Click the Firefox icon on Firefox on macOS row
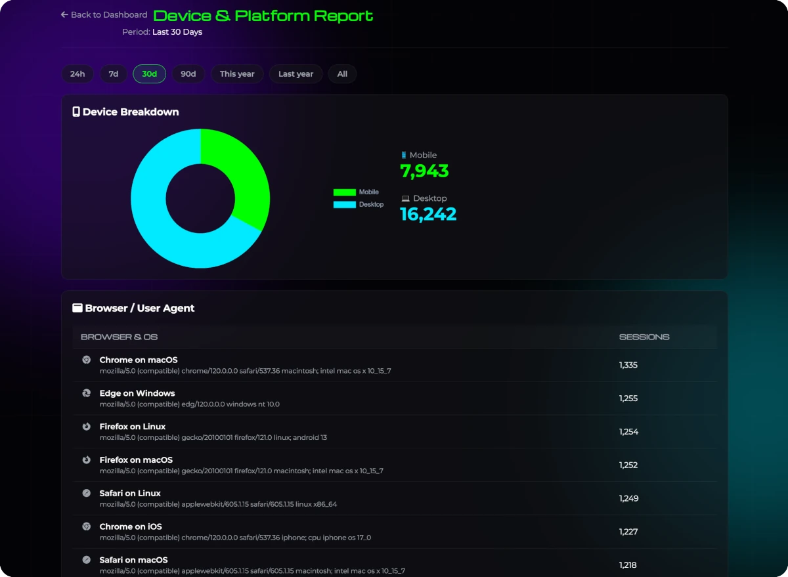Image resolution: width=788 pixels, height=577 pixels. (x=87, y=459)
